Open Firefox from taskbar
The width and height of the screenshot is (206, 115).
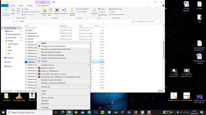(x=136, y=112)
